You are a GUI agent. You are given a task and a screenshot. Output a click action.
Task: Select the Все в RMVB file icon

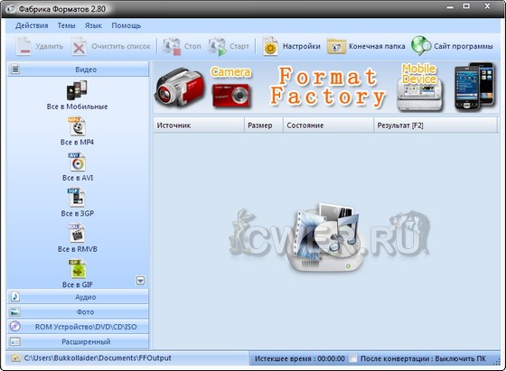coord(77,234)
